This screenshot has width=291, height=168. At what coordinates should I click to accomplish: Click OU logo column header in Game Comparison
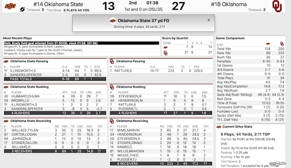pyautogui.click(x=281, y=43)
